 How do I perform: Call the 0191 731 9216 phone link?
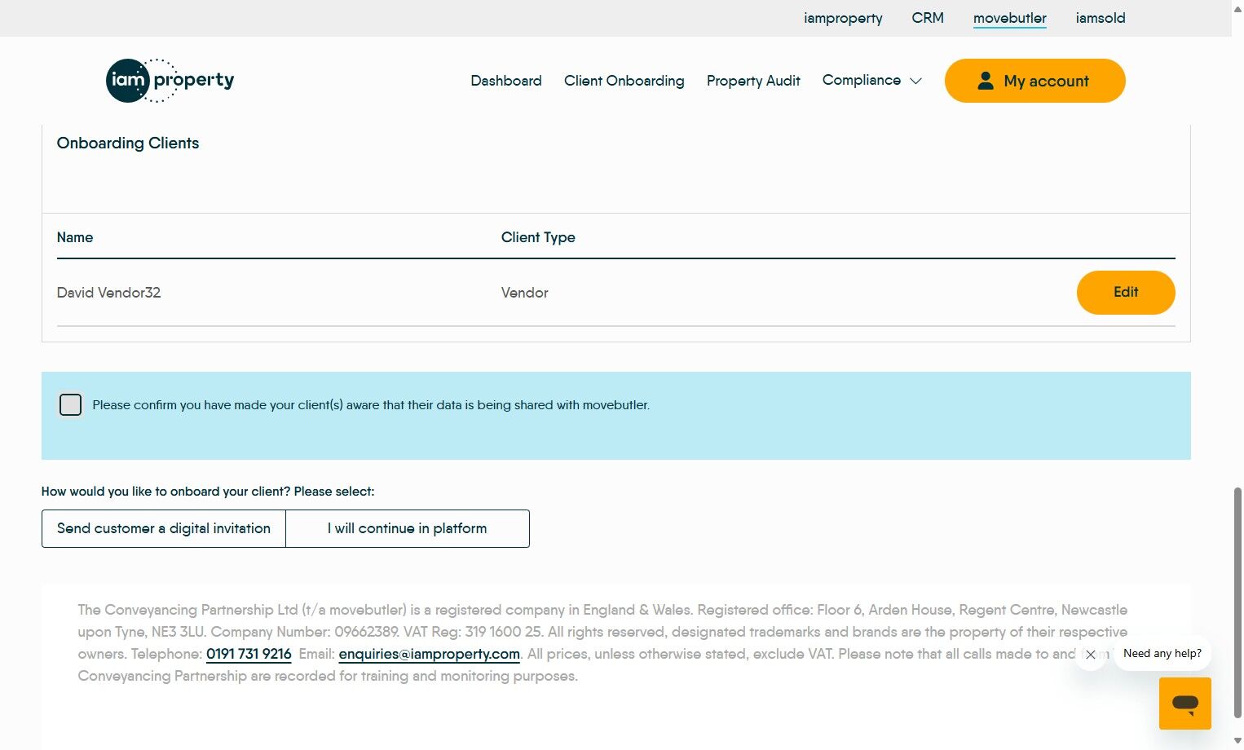click(249, 654)
